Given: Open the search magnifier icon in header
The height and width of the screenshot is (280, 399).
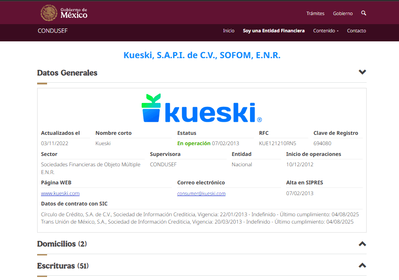Looking at the screenshot, I should (364, 13).
